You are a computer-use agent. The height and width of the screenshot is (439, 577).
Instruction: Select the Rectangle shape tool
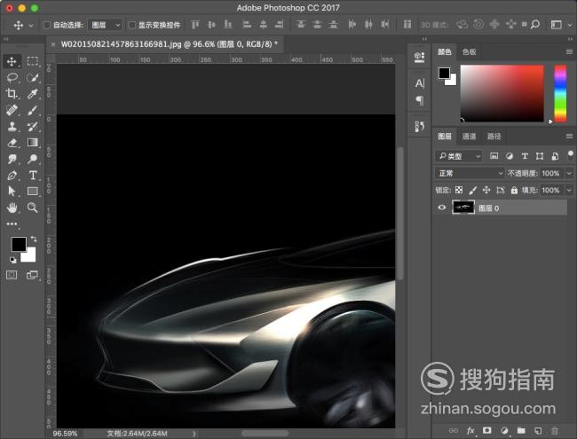coord(32,192)
